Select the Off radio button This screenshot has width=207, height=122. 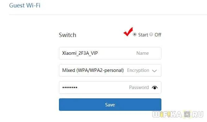[x=151, y=35]
